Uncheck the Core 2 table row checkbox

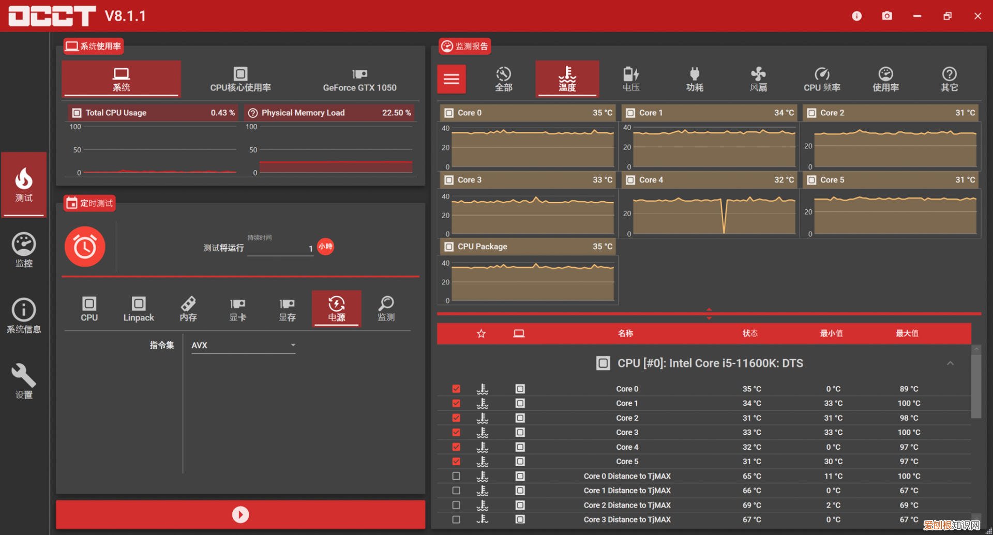(x=456, y=418)
